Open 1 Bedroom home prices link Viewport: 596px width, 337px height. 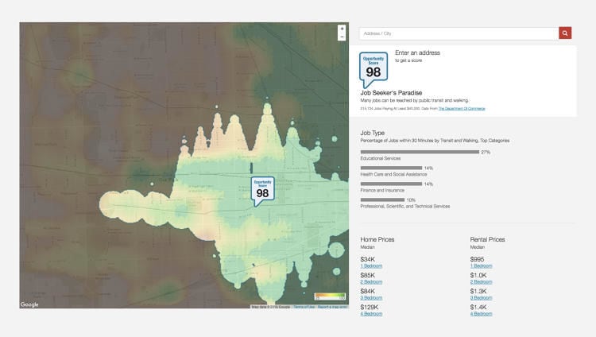tap(371, 265)
